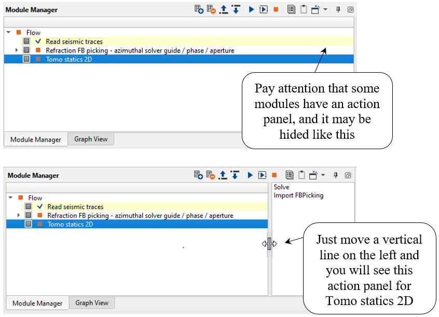Click orange Stop icon in top panel toolbar
439x317 pixels.
pos(276,10)
